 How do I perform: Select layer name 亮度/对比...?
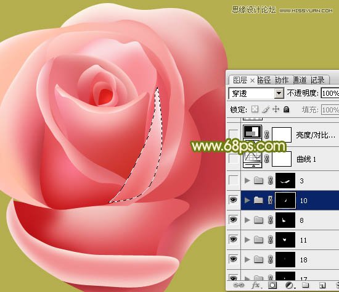316,135
